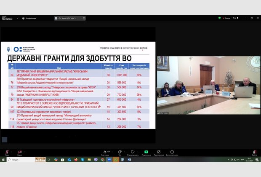The height and width of the screenshot is (177, 261).
Task: Click the speaker video thumbnail
Action: coord(209,85)
